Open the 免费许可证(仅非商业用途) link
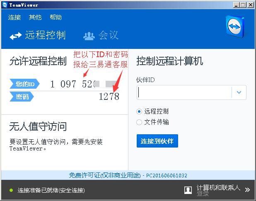Viewport: 256px width, 201px height. (105, 175)
